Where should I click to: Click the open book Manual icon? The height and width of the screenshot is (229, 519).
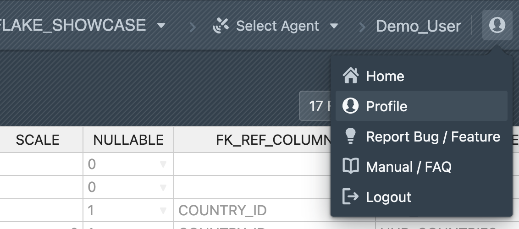click(351, 167)
